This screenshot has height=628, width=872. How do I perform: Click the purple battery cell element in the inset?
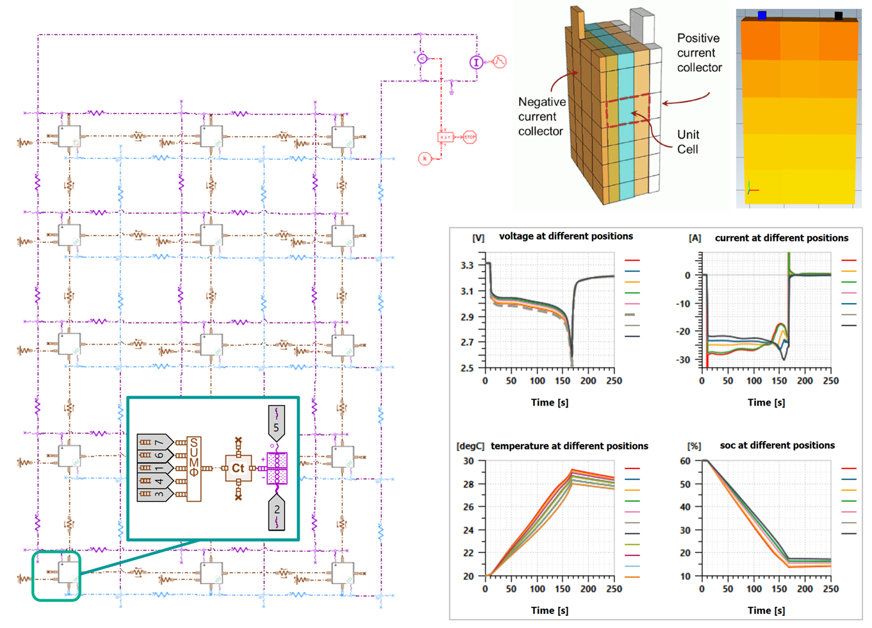click(x=277, y=468)
